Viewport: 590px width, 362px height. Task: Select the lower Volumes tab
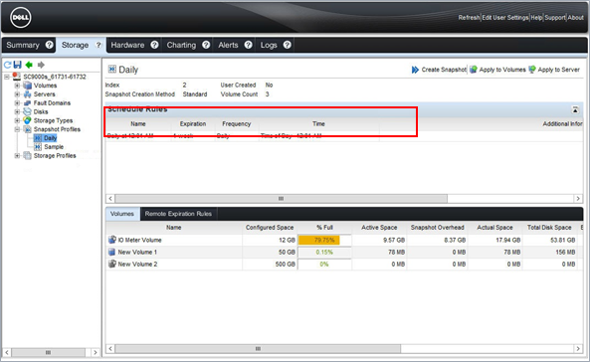click(122, 214)
